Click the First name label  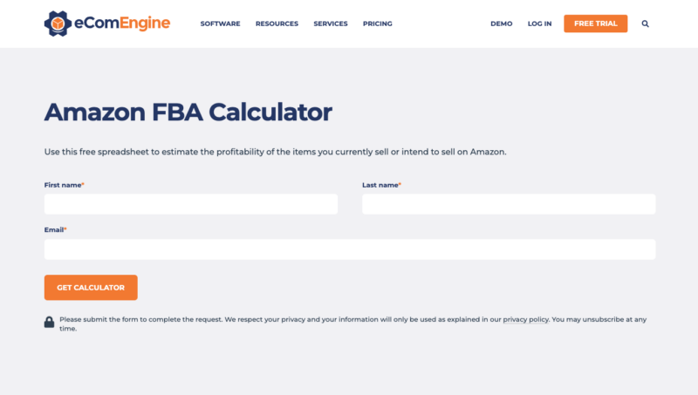tap(64, 185)
